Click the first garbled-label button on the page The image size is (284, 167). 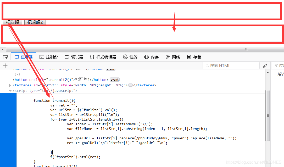(x=13, y=22)
